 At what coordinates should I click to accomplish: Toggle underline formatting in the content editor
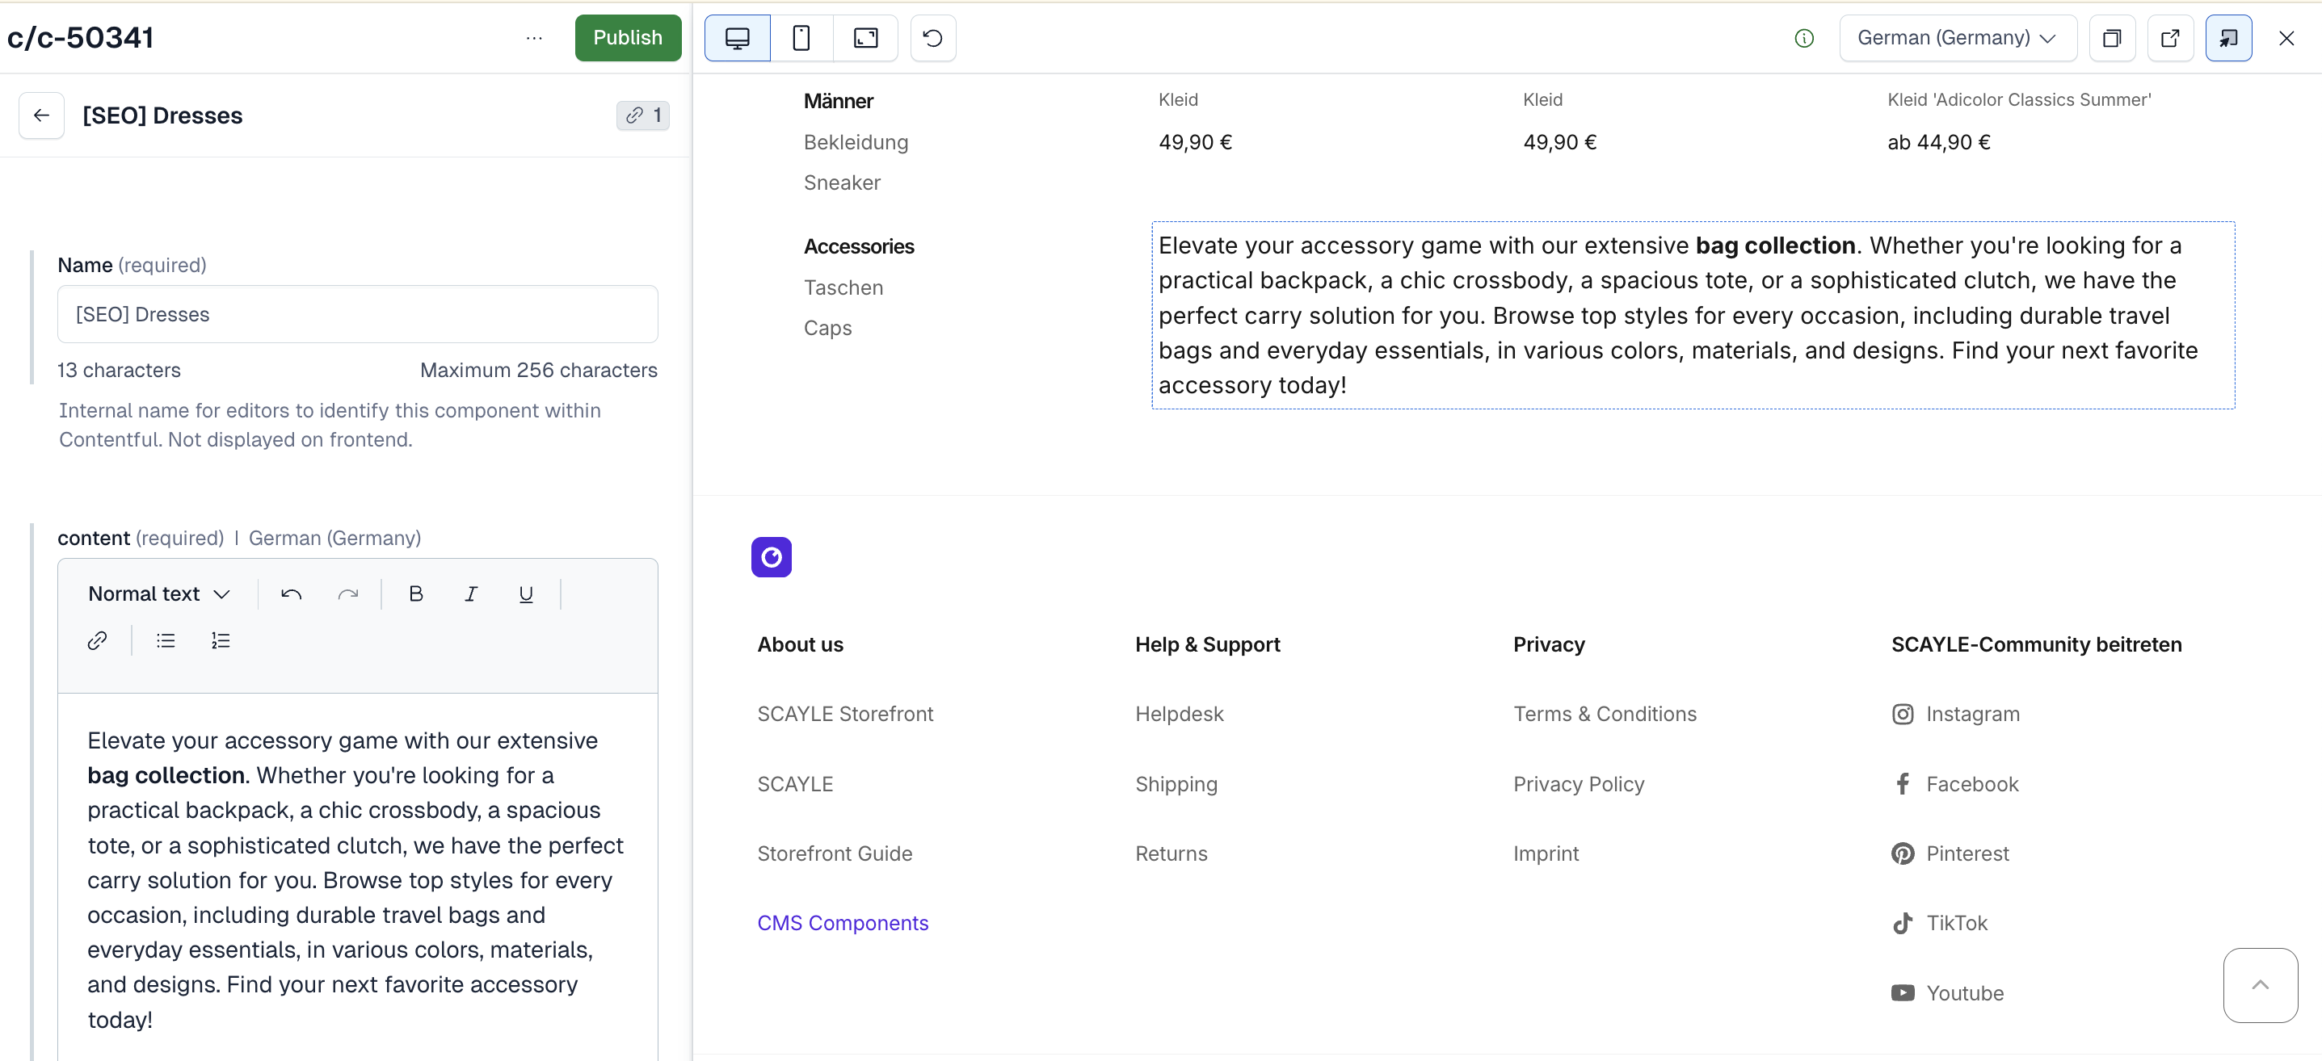click(x=525, y=593)
